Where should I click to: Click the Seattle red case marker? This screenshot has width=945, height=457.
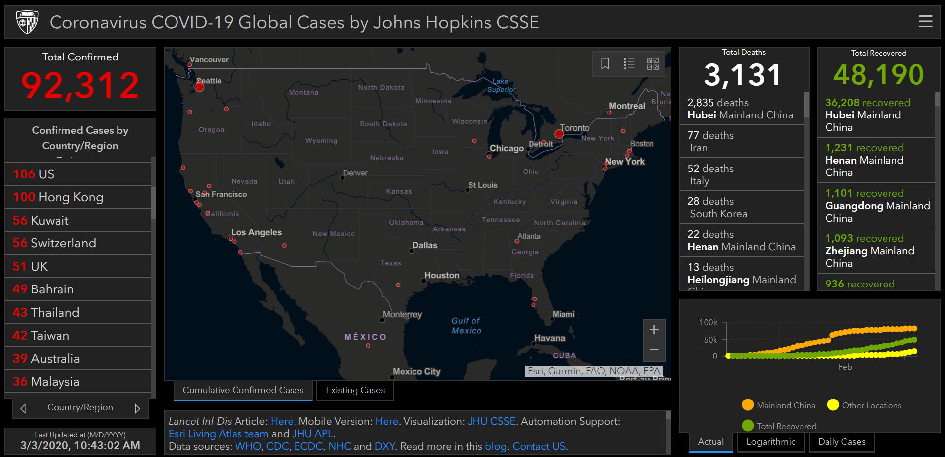click(x=199, y=87)
